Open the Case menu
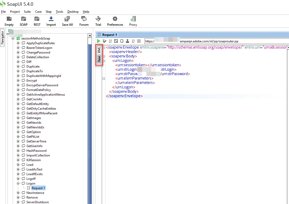The height and width of the screenshot is (204, 289). coord(38,12)
